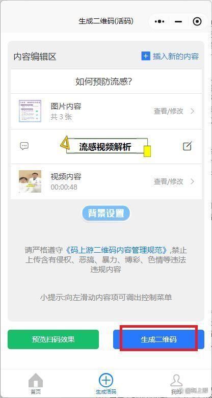Click the 背景设置 button

point(106,214)
